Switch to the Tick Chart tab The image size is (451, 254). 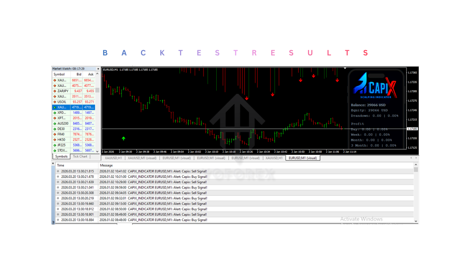click(x=80, y=156)
